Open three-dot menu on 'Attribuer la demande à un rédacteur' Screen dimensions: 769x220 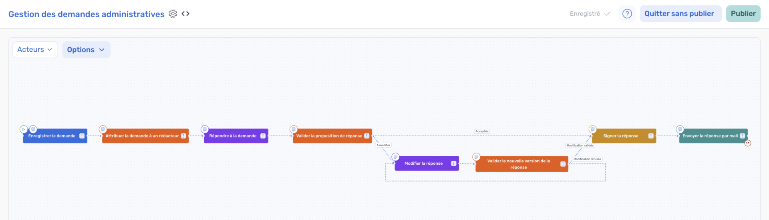183,136
